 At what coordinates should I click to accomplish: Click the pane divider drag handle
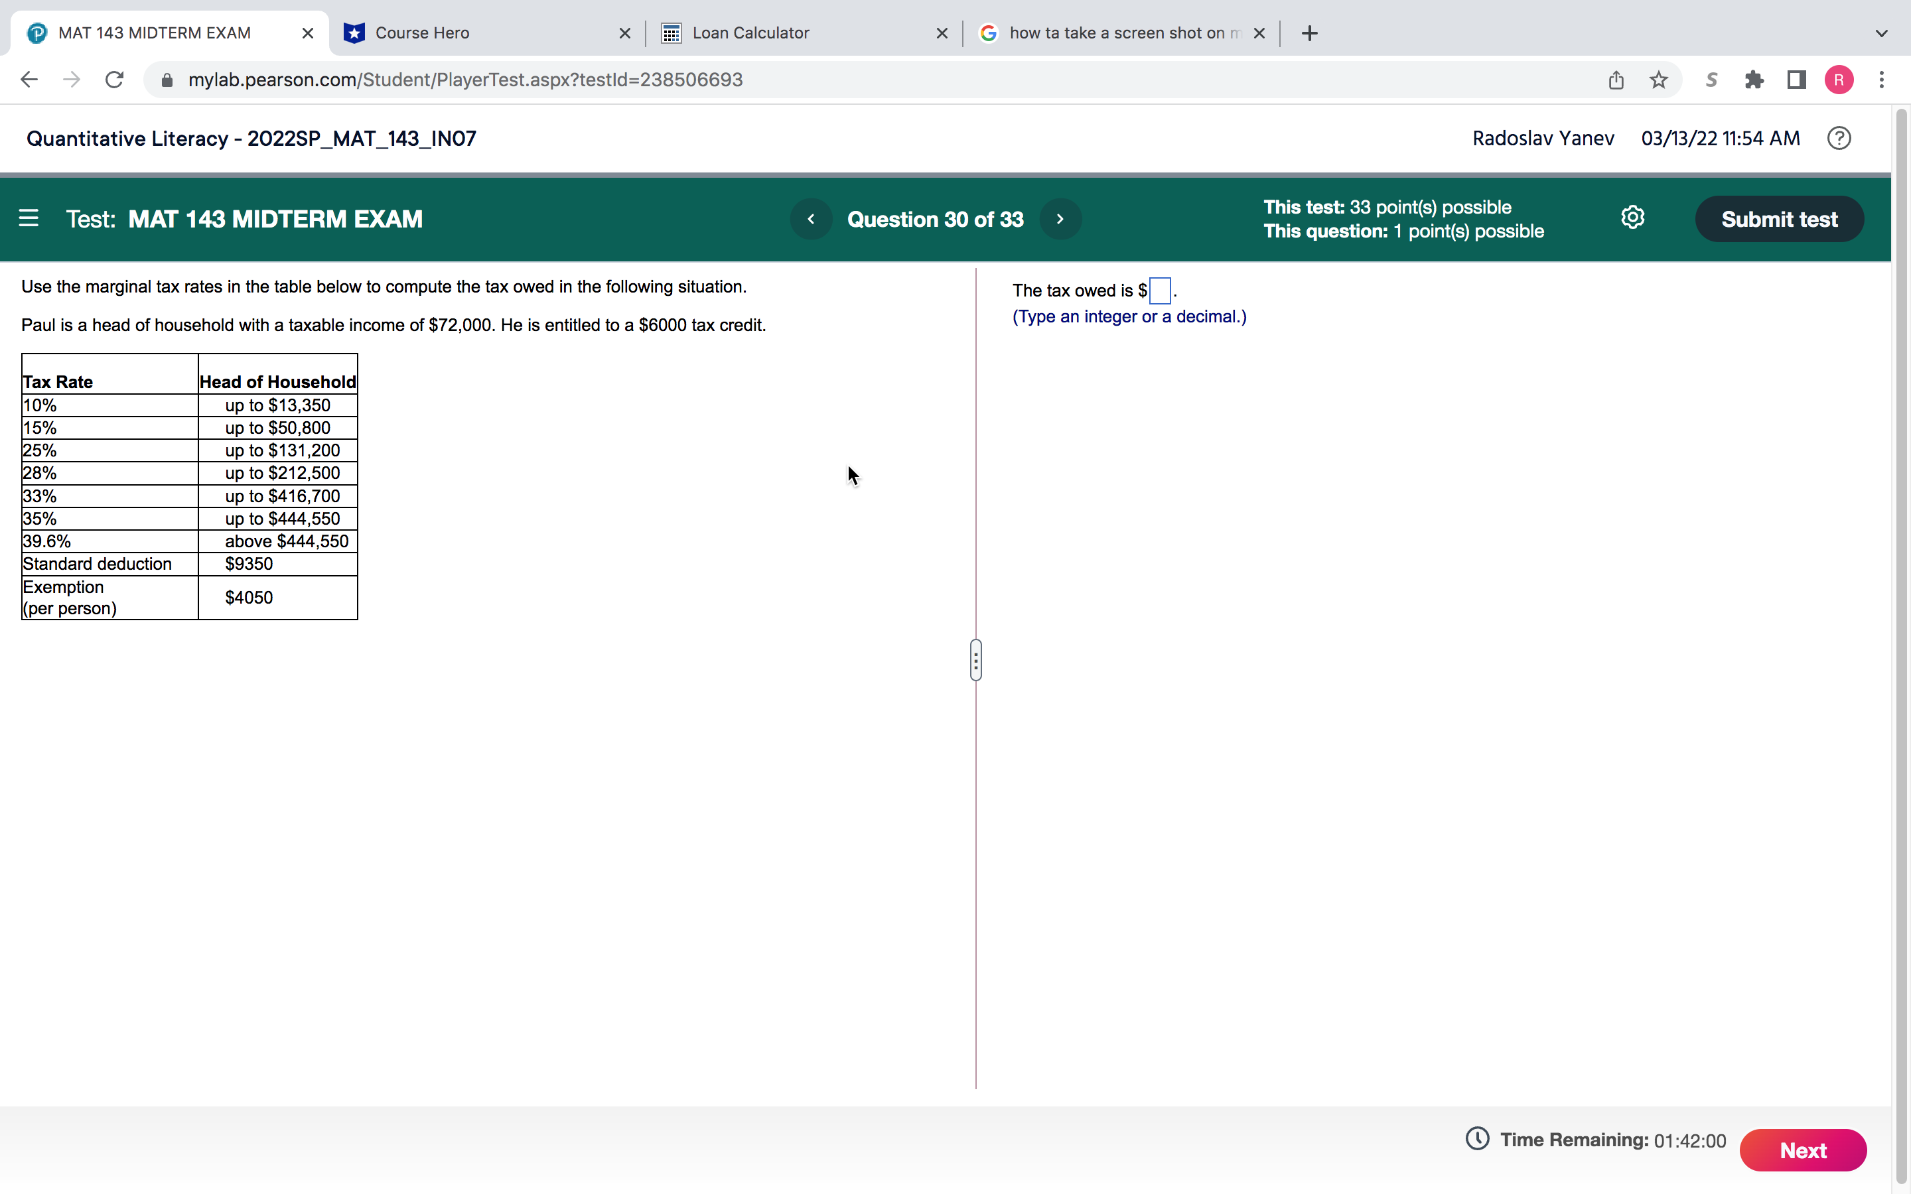pyautogui.click(x=976, y=660)
